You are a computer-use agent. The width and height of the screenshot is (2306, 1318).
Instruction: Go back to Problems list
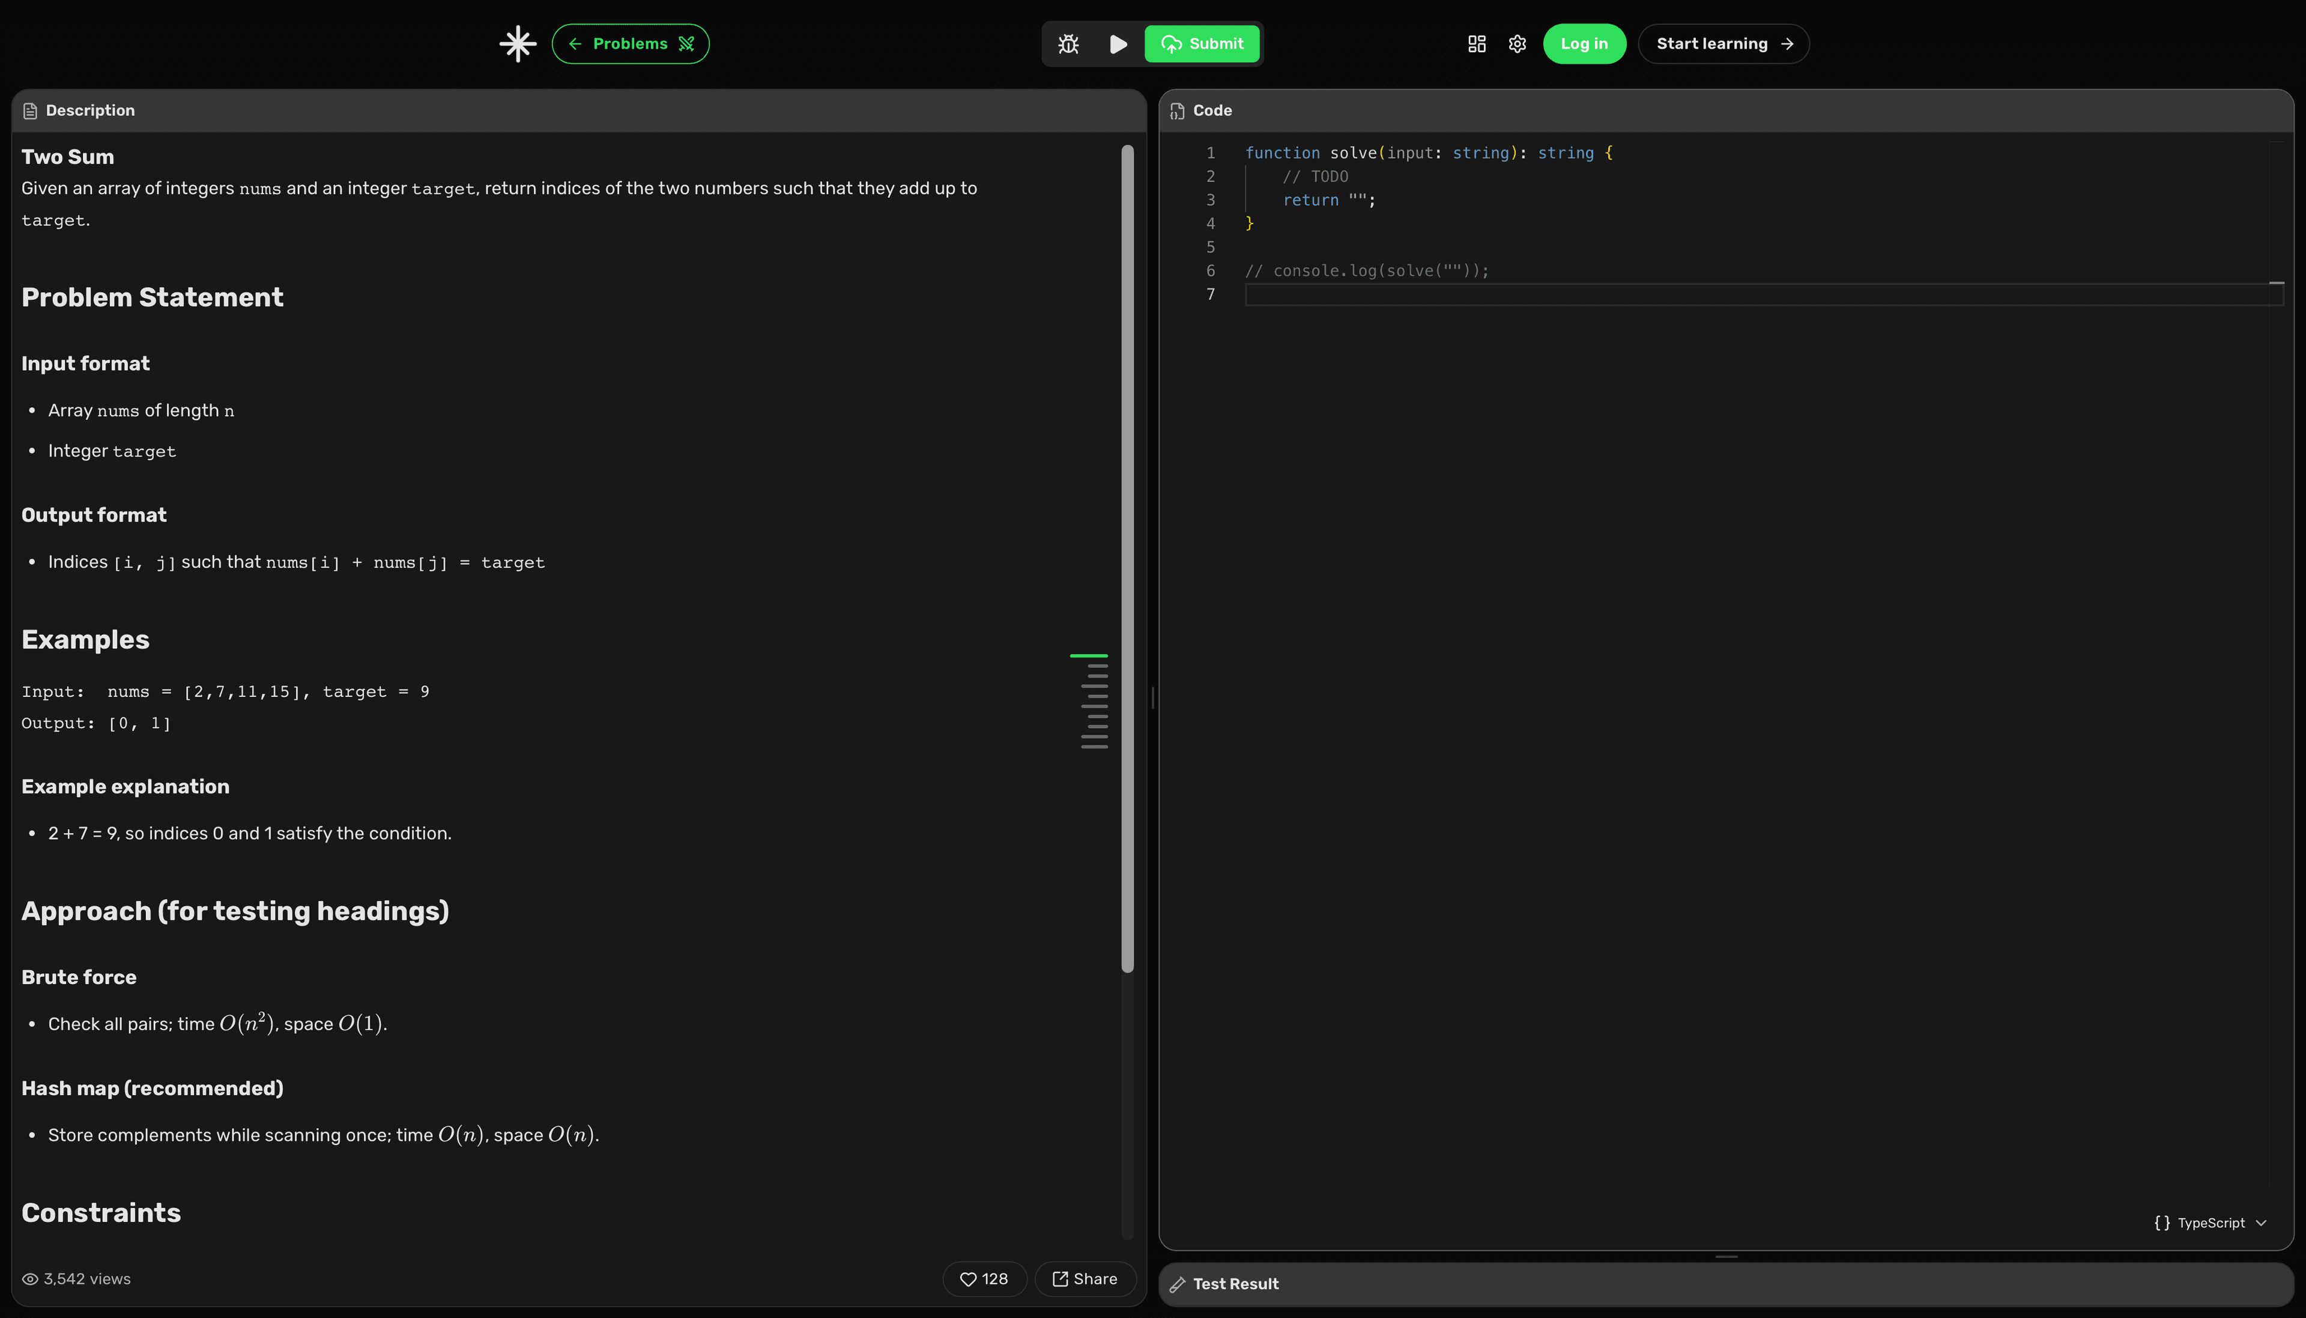(631, 43)
